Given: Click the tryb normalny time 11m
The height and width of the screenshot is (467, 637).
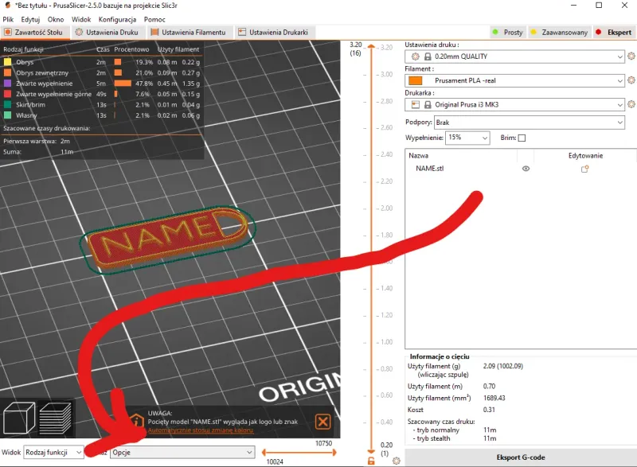Looking at the screenshot, I should coord(490,430).
